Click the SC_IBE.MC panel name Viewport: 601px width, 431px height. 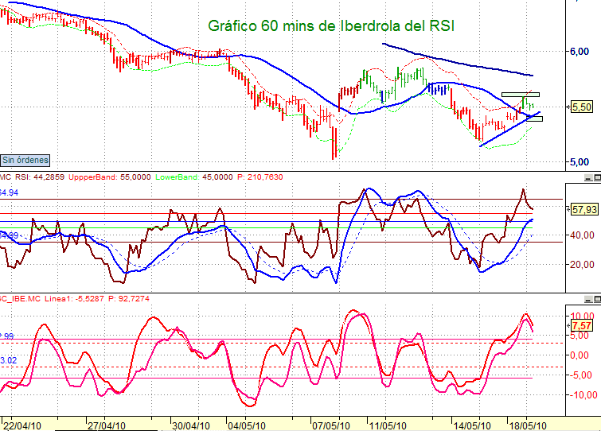pyautogui.click(x=21, y=298)
